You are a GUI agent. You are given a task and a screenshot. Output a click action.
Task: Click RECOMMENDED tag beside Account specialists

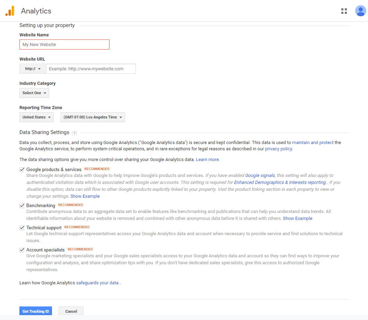[80, 249]
